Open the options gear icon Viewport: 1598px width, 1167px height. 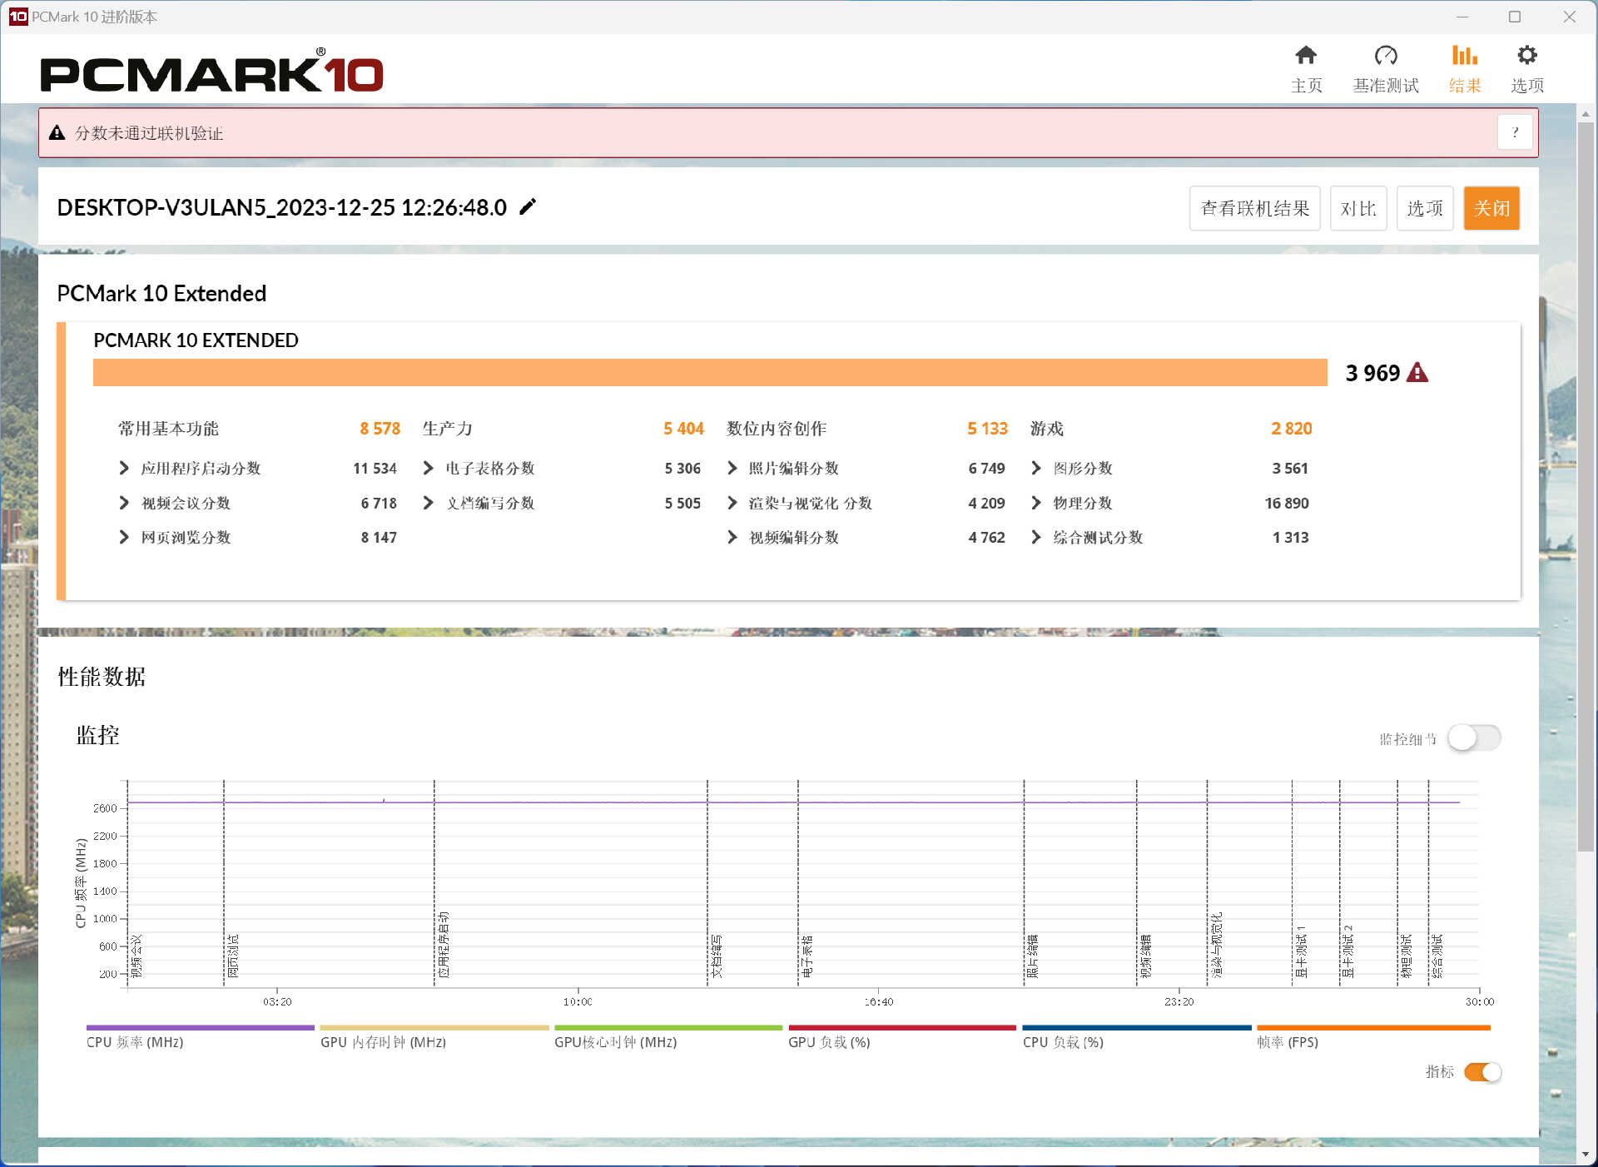pyautogui.click(x=1526, y=56)
